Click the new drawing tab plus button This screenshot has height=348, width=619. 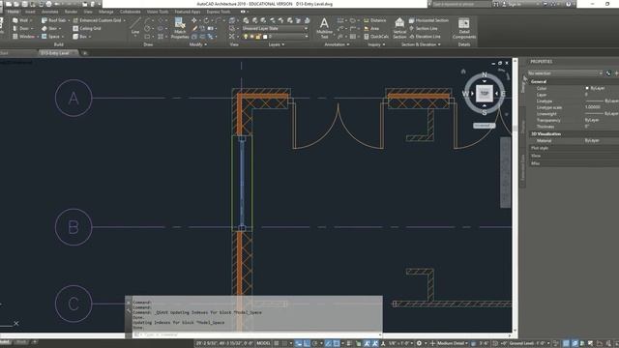(x=85, y=53)
